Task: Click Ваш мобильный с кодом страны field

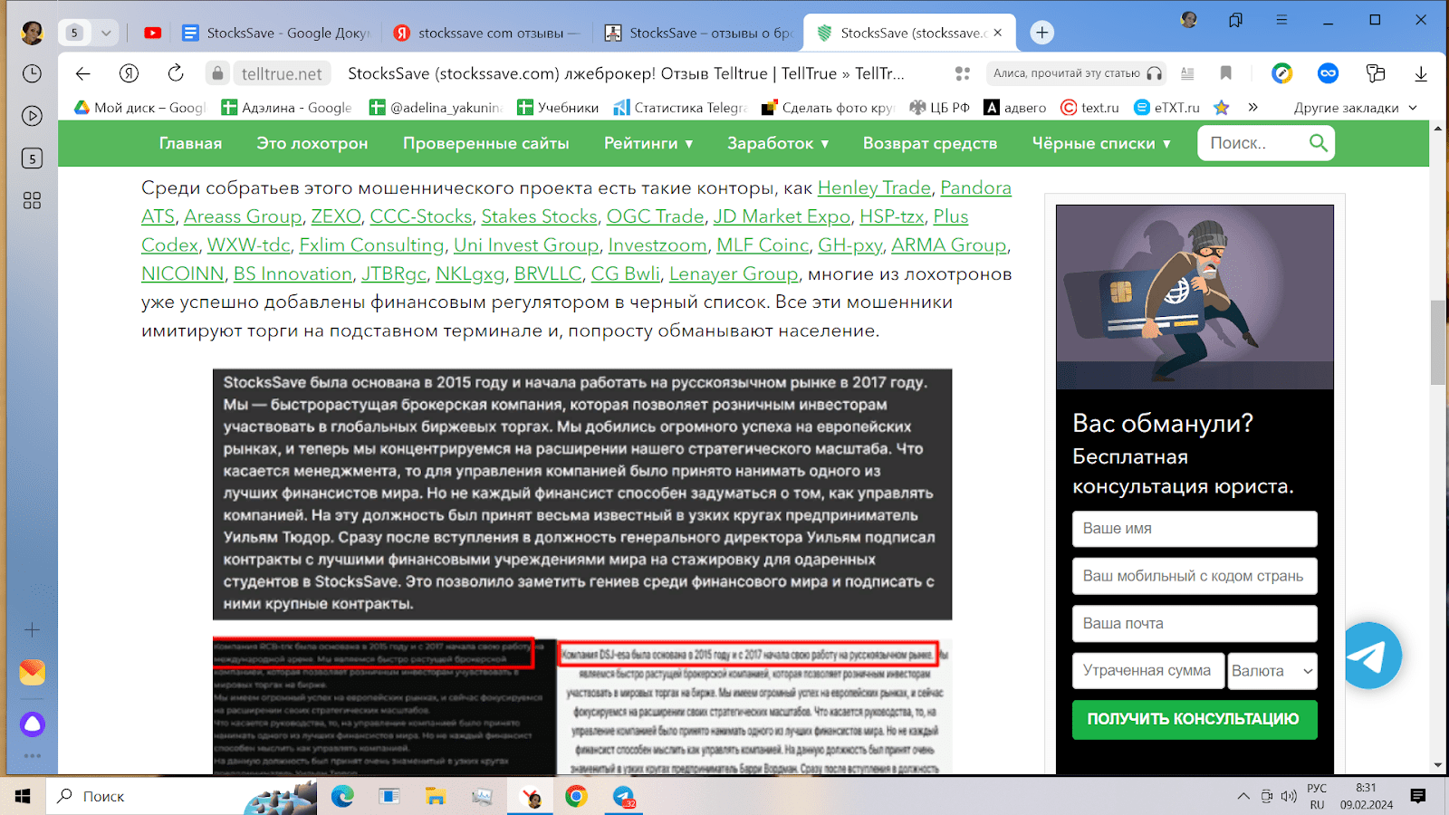Action: 1195,576
